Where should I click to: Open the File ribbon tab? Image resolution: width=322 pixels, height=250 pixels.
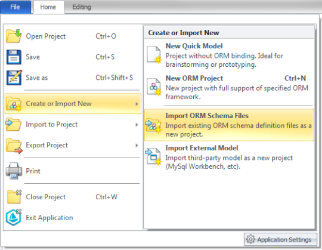(x=16, y=7)
